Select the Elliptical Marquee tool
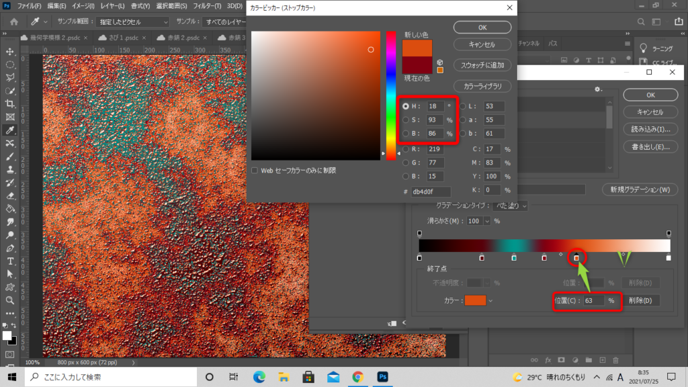 [9, 64]
